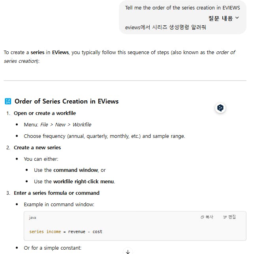Click the java language label on code block

point(33,217)
